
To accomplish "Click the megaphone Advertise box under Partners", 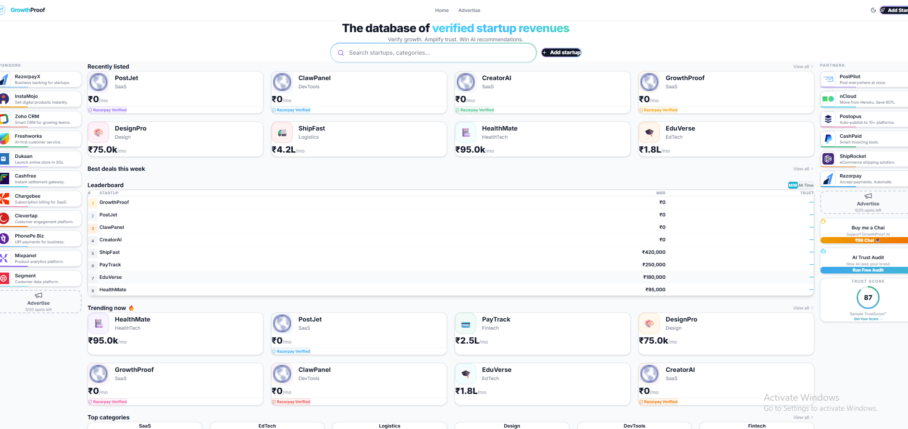I will (865, 203).
